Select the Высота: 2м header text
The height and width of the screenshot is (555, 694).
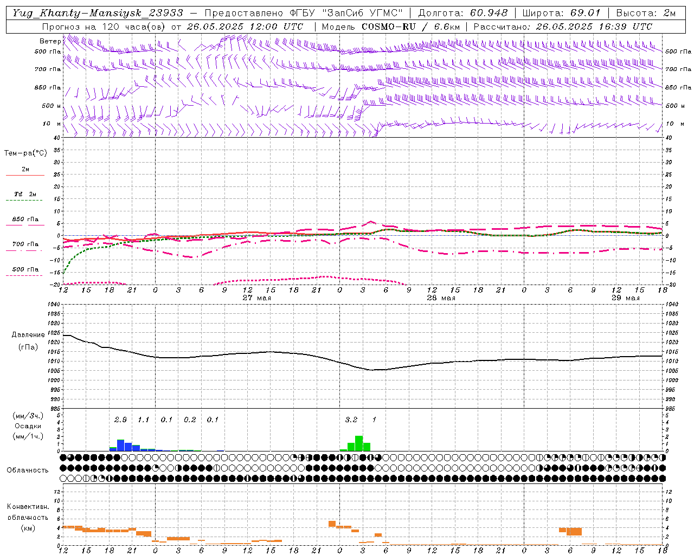click(x=645, y=13)
